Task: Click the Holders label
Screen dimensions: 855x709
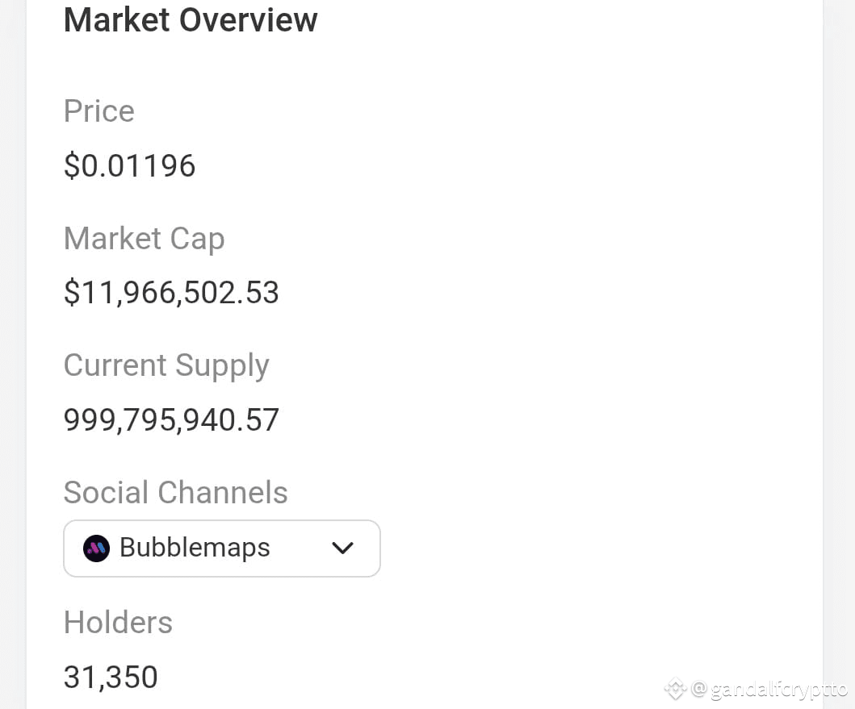Action: tap(118, 623)
